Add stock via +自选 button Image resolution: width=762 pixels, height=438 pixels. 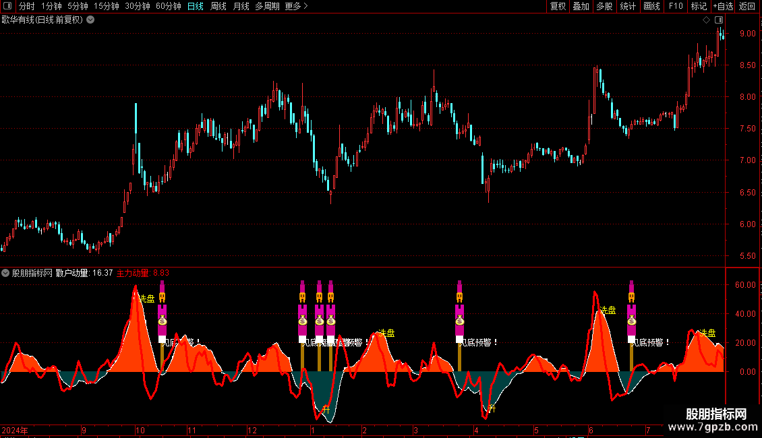[x=723, y=6]
